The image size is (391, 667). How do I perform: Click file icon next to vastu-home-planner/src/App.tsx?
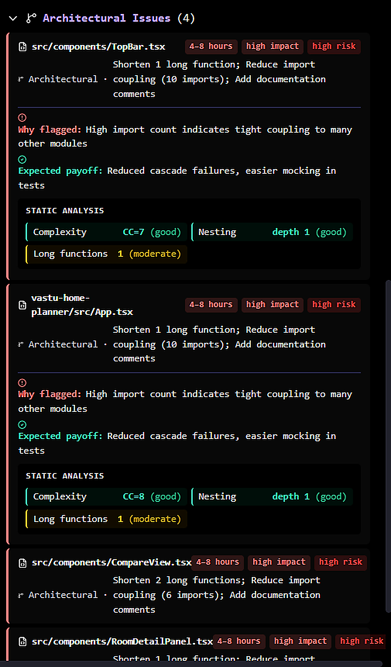click(x=23, y=305)
